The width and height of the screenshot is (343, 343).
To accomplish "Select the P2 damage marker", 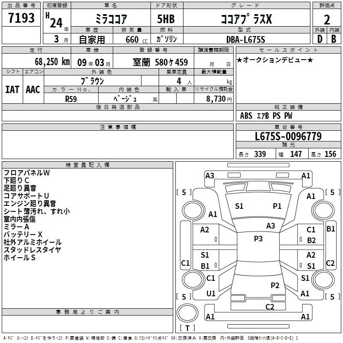I will tap(275, 286).
